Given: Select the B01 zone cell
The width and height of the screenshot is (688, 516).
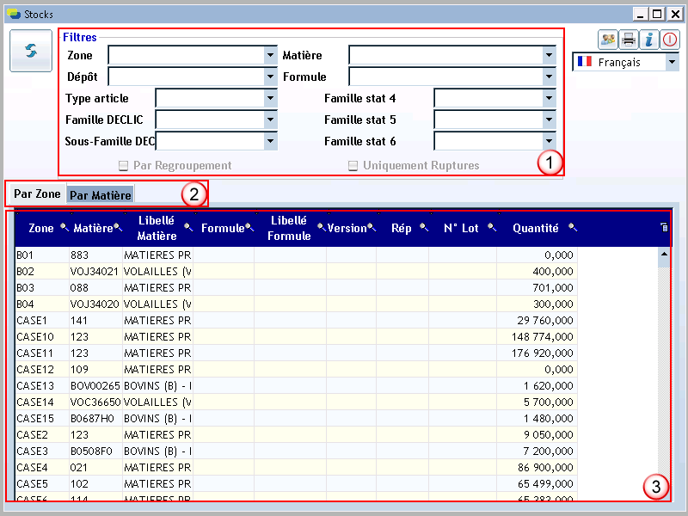Looking at the screenshot, I should [42, 255].
